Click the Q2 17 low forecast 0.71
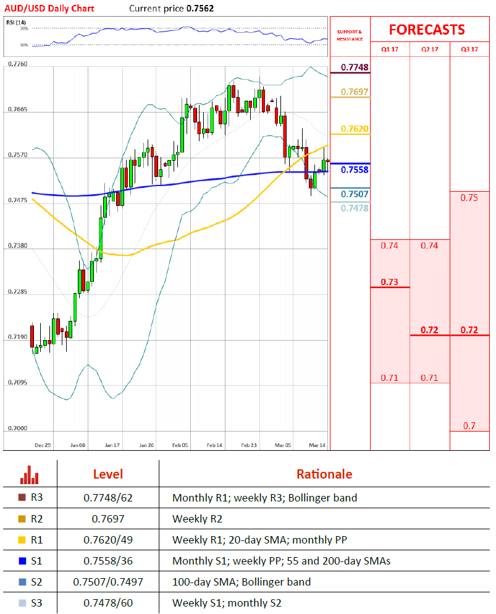Viewport: 496px width, 614px height. (429, 378)
